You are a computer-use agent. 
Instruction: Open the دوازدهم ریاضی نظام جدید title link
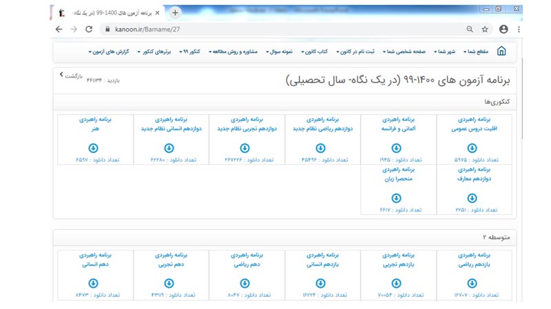320,128
